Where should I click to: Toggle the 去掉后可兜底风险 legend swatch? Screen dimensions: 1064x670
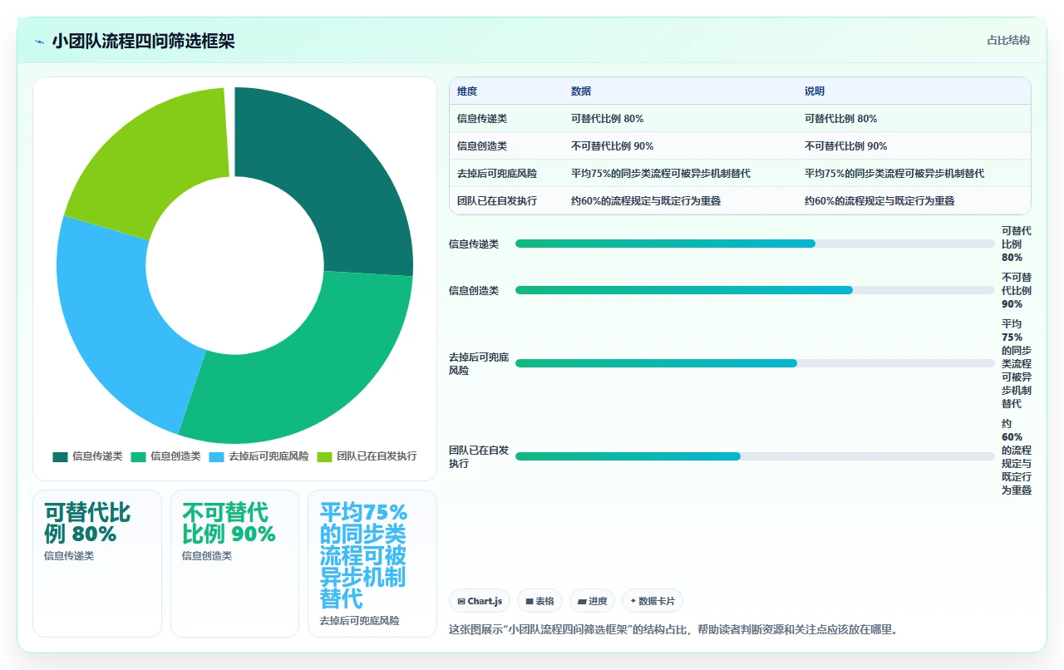pos(216,456)
